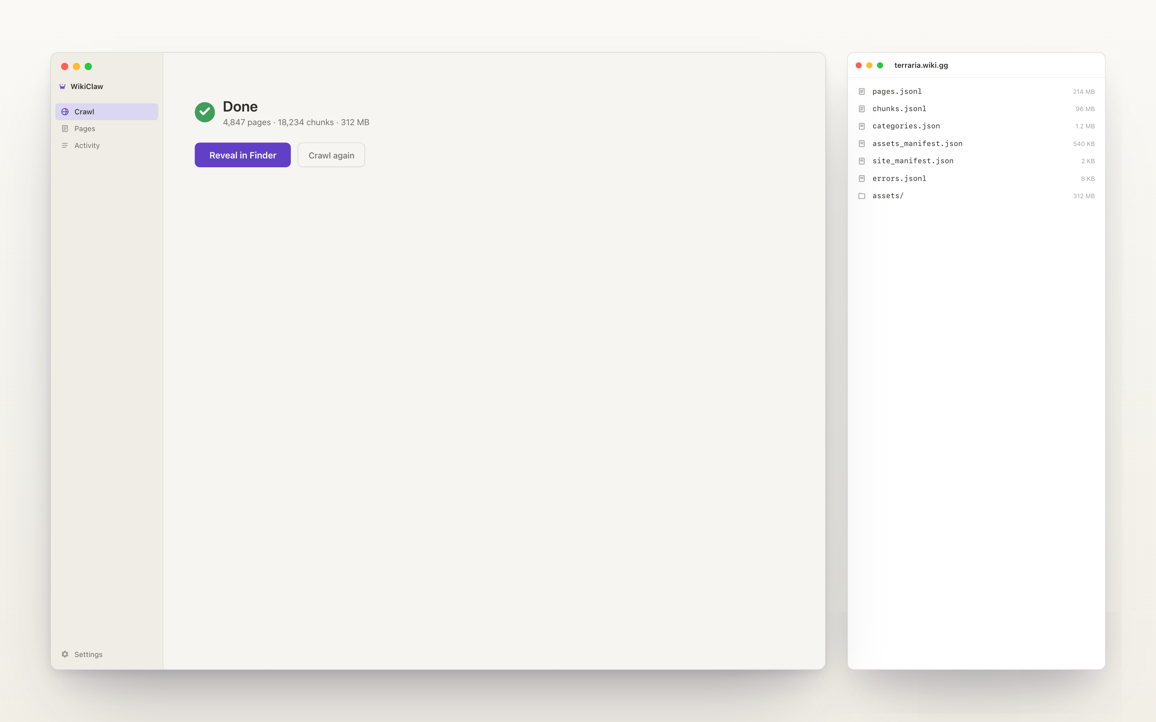Click the 8 KB size value
This screenshot has width=1156, height=722.
[x=1088, y=178]
